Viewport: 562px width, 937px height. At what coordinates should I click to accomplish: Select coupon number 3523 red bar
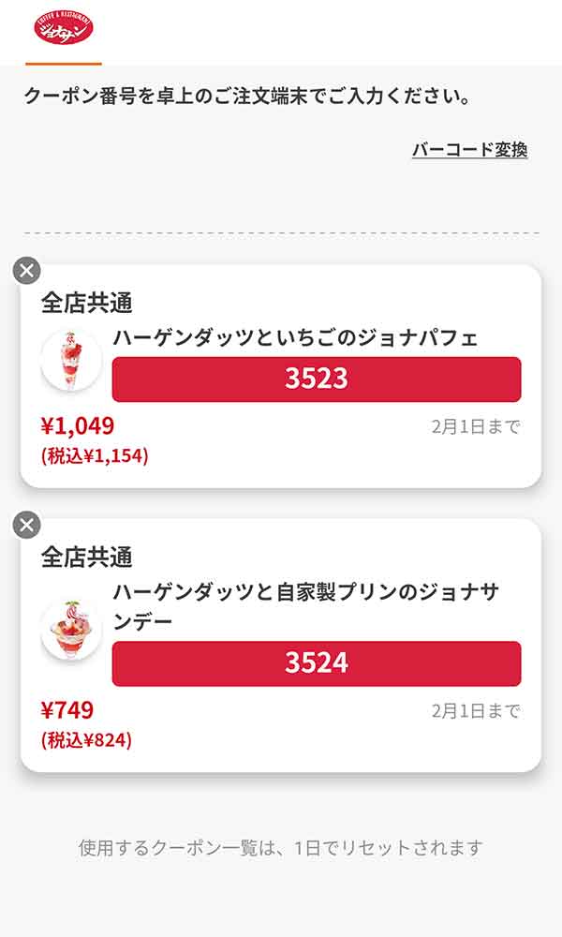[316, 379]
